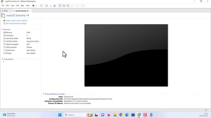The width and height of the screenshot is (211, 118).
Task: Launch Microsoft Edge from the taskbar
Action: [x=127, y=115]
